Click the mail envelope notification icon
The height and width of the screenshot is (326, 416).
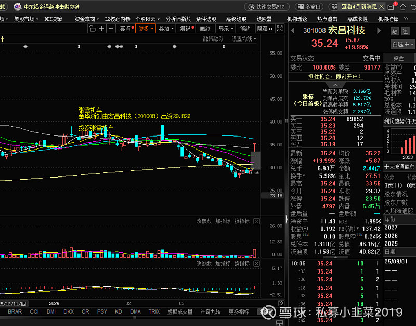(391, 7)
